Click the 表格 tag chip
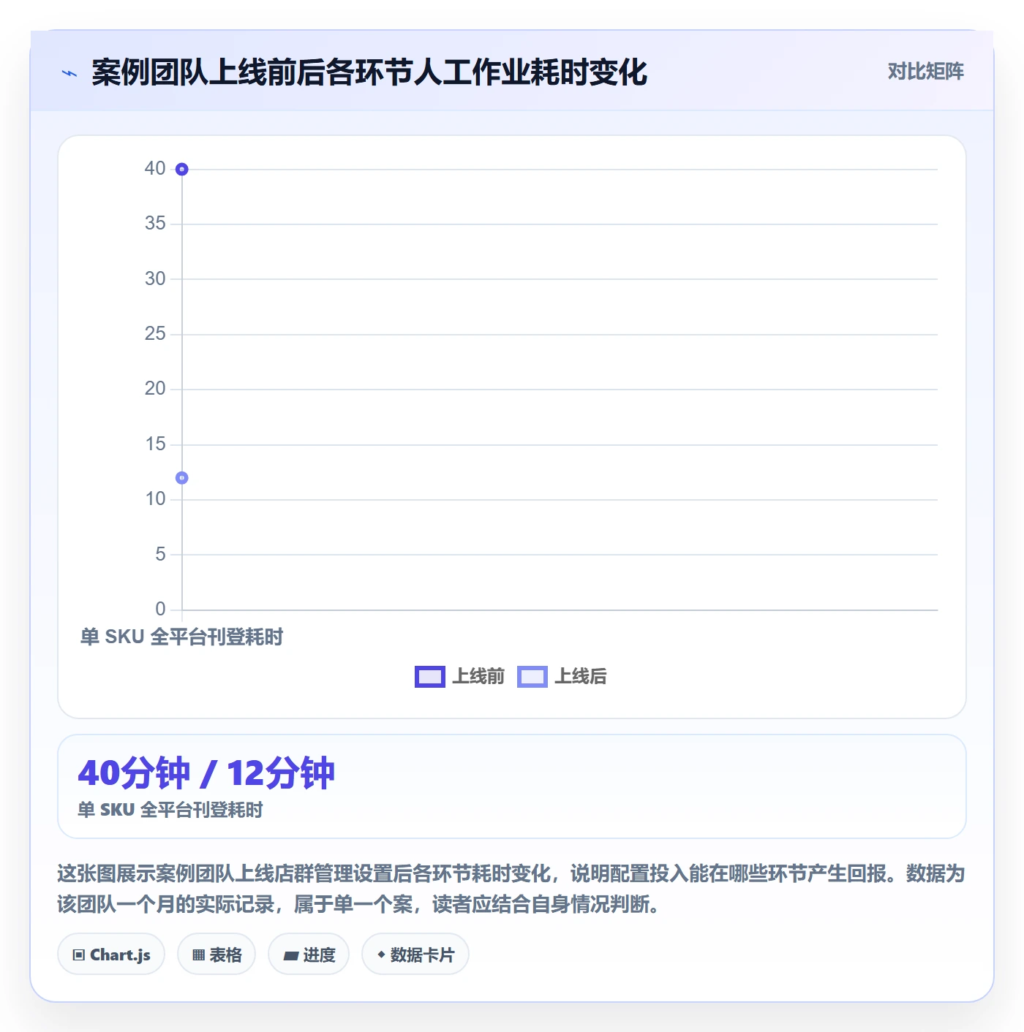The height and width of the screenshot is (1032, 1024). pos(217,955)
